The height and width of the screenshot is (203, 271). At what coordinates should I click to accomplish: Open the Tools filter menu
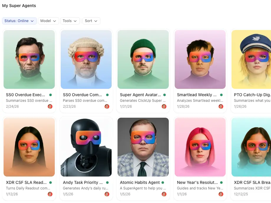tap(70, 21)
